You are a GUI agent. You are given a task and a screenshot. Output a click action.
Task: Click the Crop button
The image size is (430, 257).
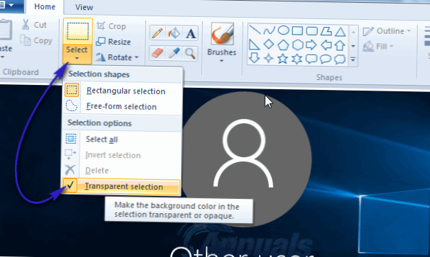pos(111,26)
